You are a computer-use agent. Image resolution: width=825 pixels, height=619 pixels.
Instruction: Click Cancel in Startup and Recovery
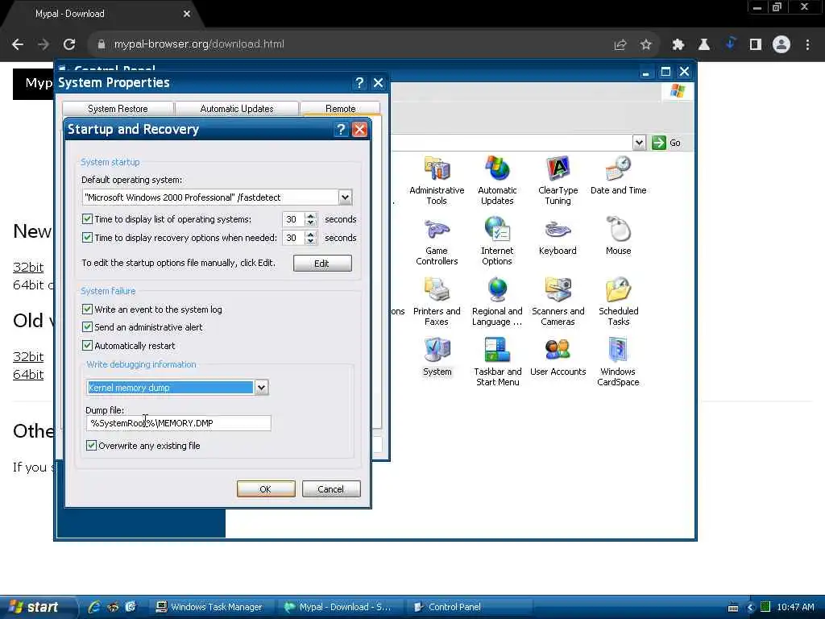pos(331,489)
